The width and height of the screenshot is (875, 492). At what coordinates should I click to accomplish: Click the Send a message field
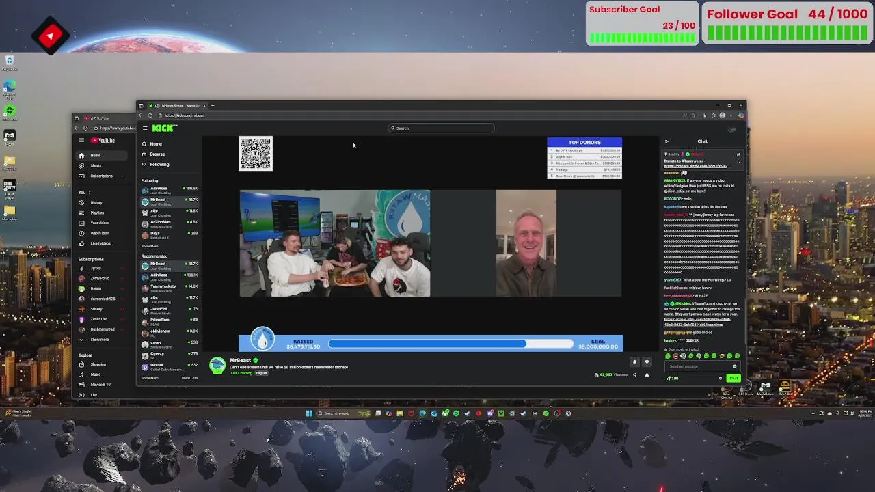[x=701, y=366]
